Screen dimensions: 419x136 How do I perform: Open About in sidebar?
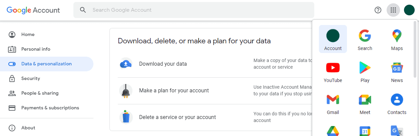coord(47,128)
